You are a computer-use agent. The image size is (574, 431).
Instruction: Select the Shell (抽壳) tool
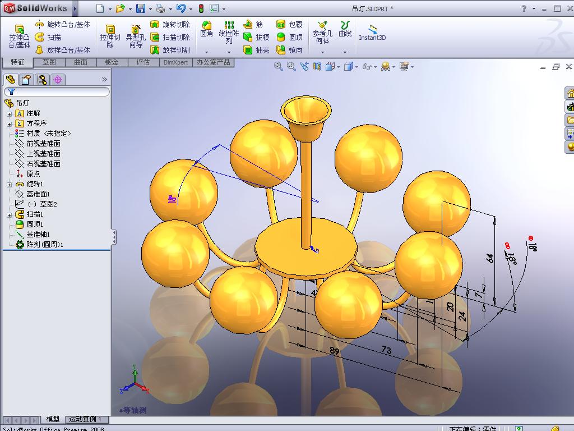tap(256, 50)
